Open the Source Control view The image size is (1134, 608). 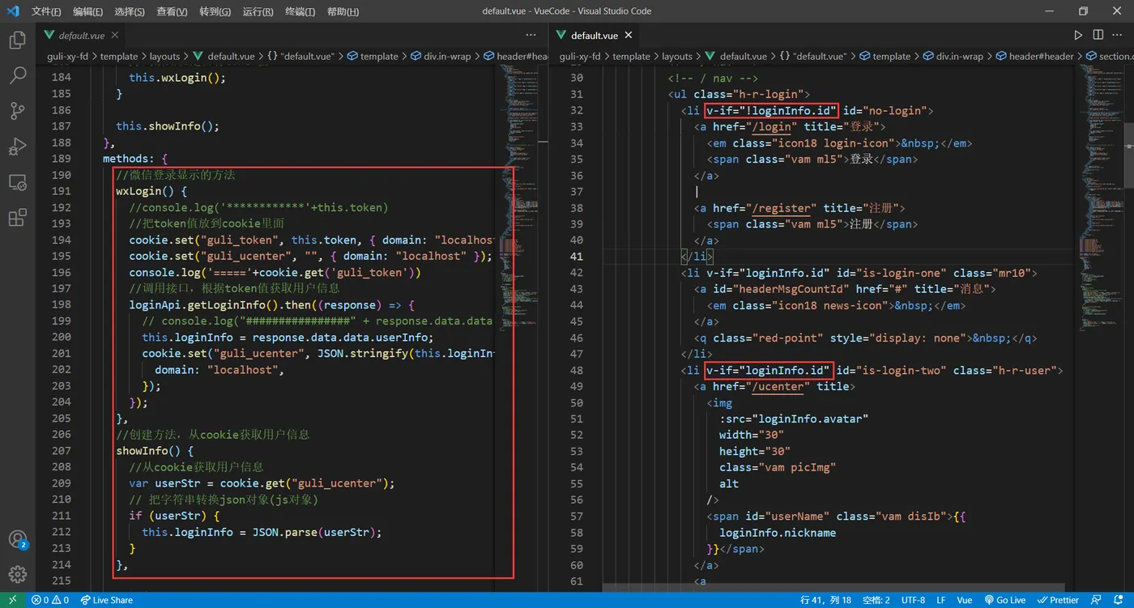pyautogui.click(x=17, y=112)
